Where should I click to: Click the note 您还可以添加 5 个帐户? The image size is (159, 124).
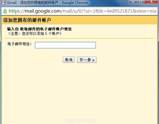(x=40, y=34)
